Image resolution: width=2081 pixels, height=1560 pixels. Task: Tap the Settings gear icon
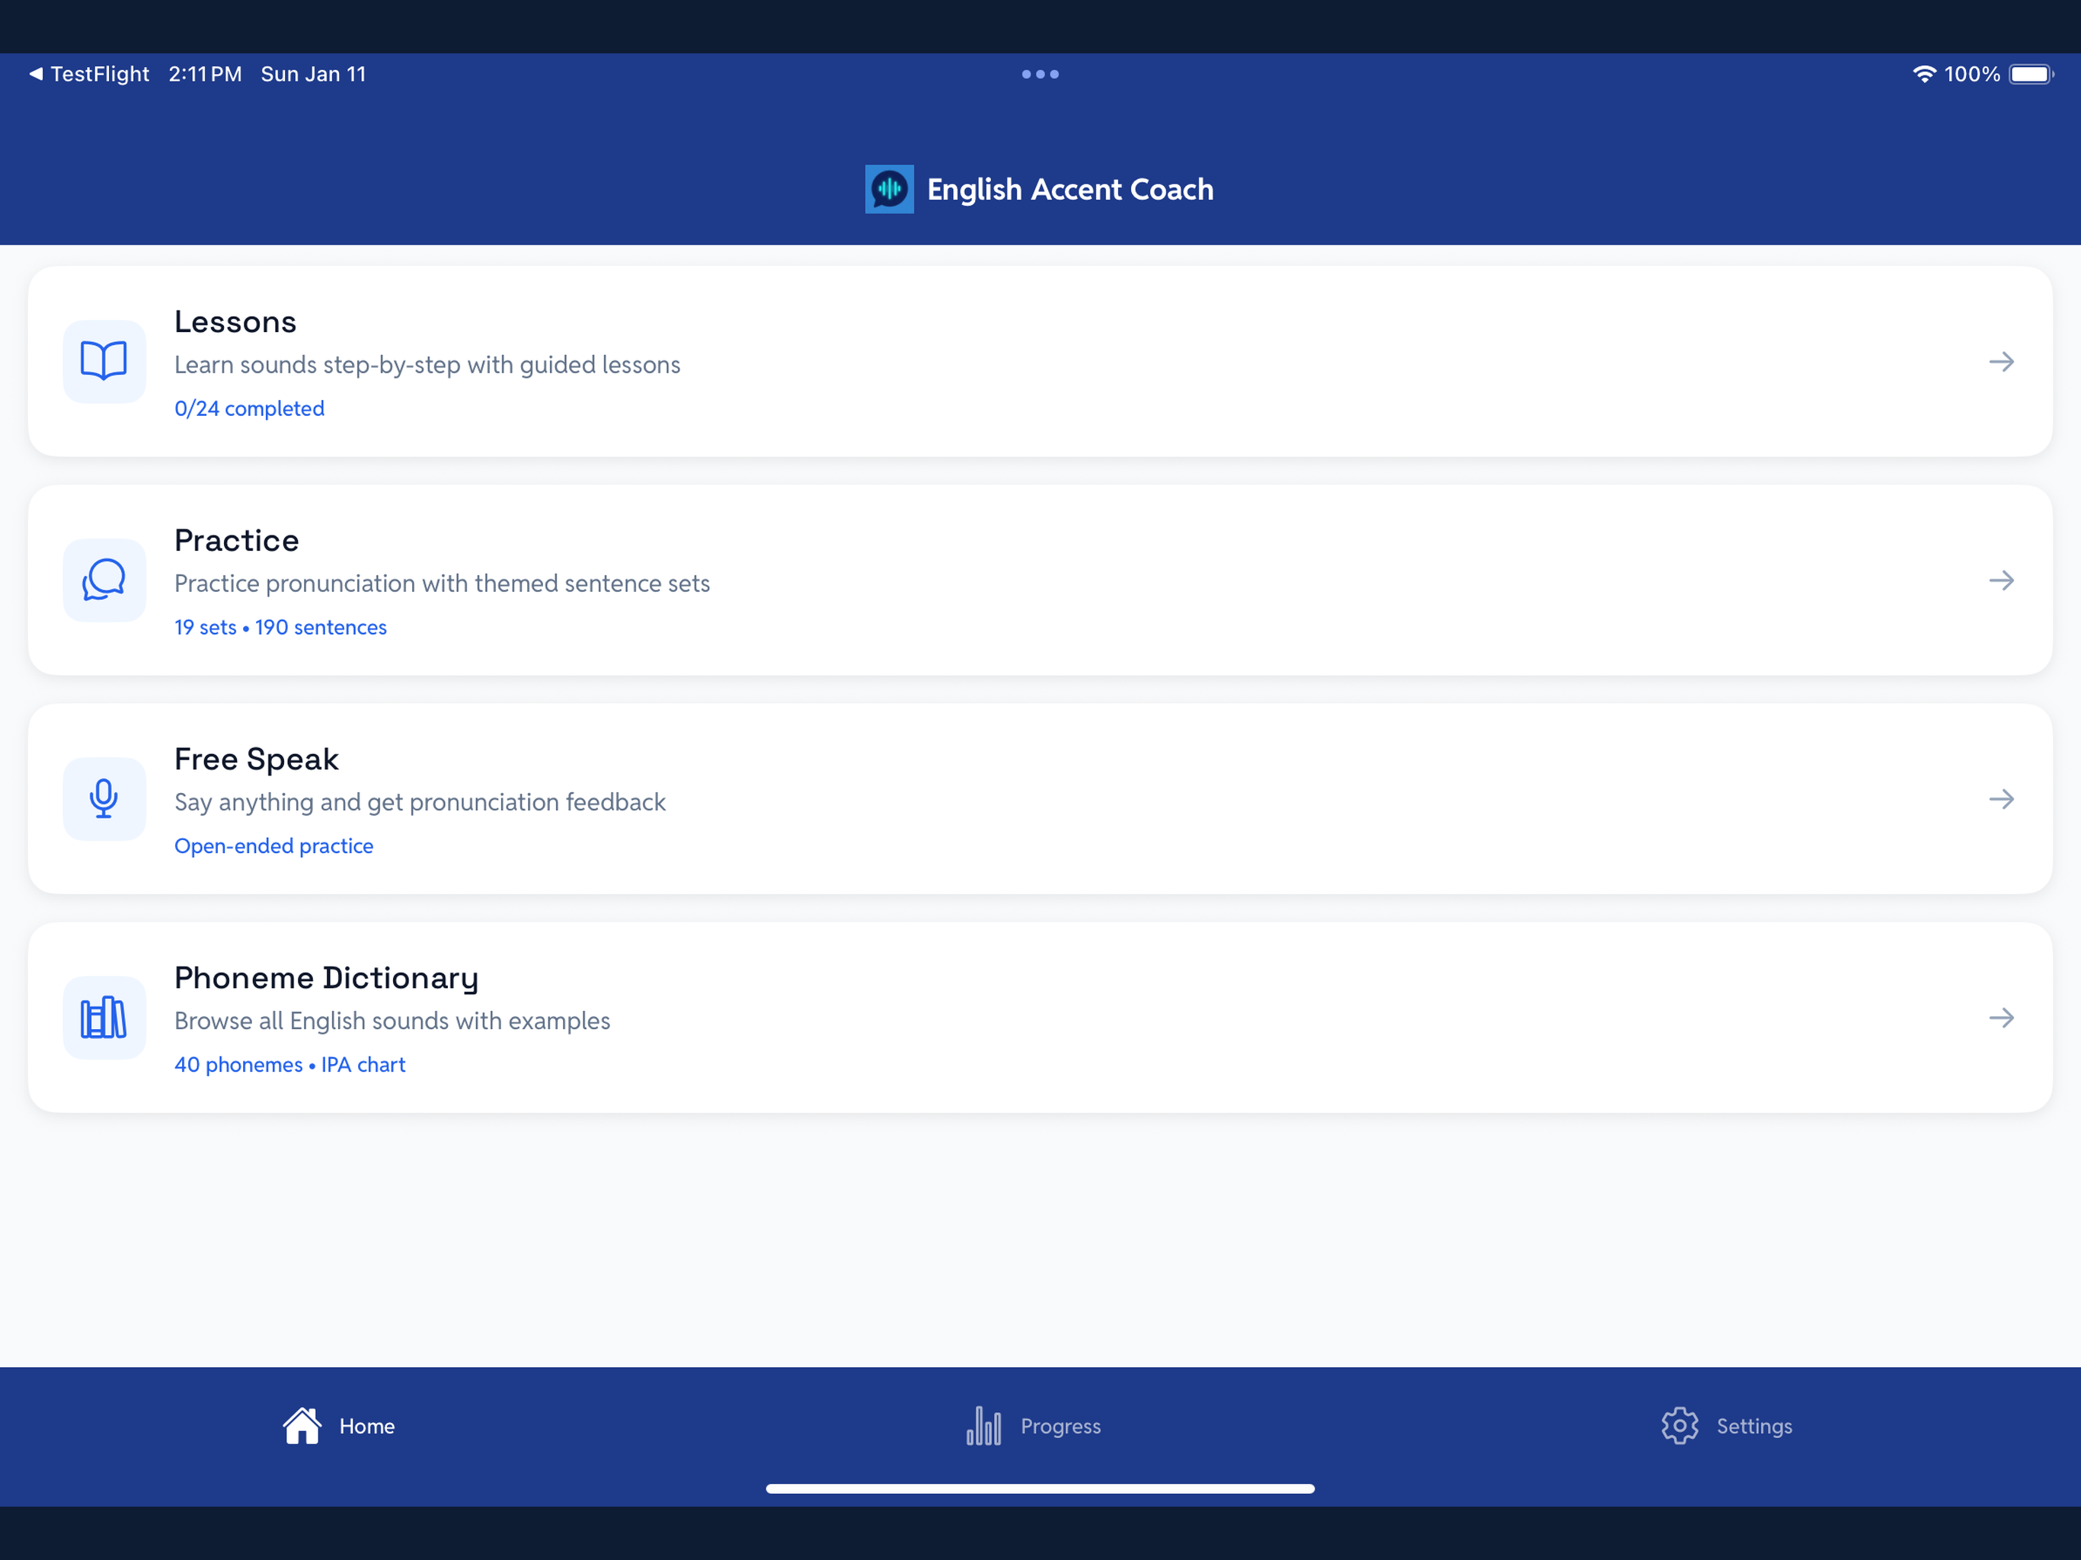pos(1680,1425)
